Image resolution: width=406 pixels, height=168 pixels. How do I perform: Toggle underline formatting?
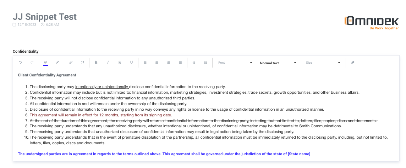(132, 63)
